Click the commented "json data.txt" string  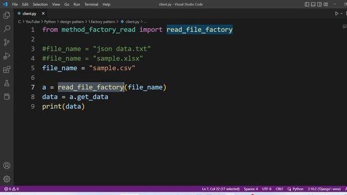pyautogui.click(x=121, y=49)
